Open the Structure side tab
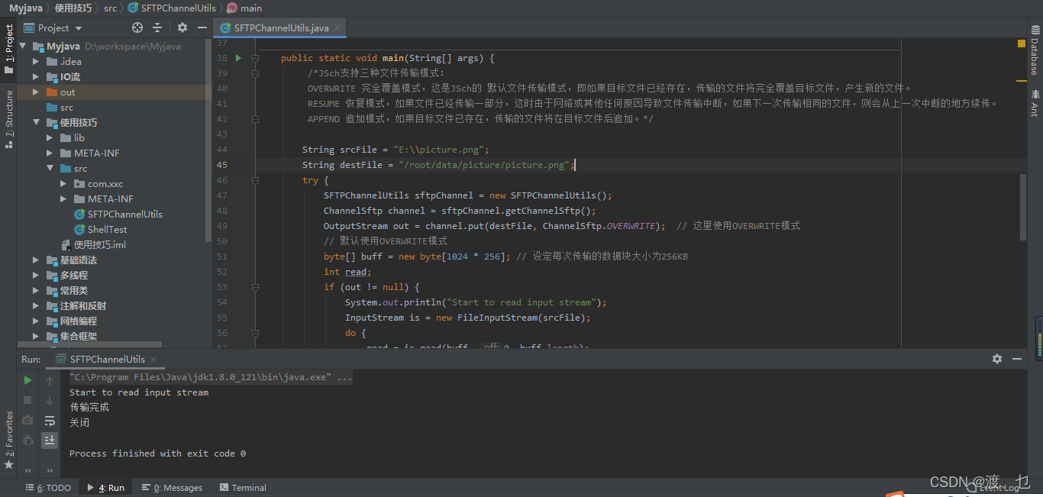Viewport: 1043px width, 497px height. coord(8,118)
